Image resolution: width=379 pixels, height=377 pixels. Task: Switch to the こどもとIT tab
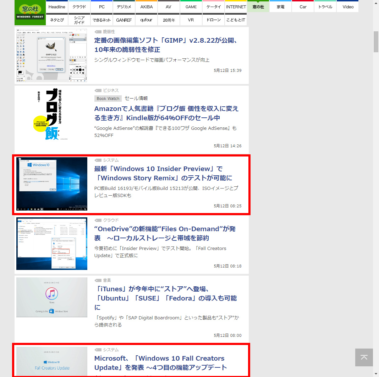236,20
